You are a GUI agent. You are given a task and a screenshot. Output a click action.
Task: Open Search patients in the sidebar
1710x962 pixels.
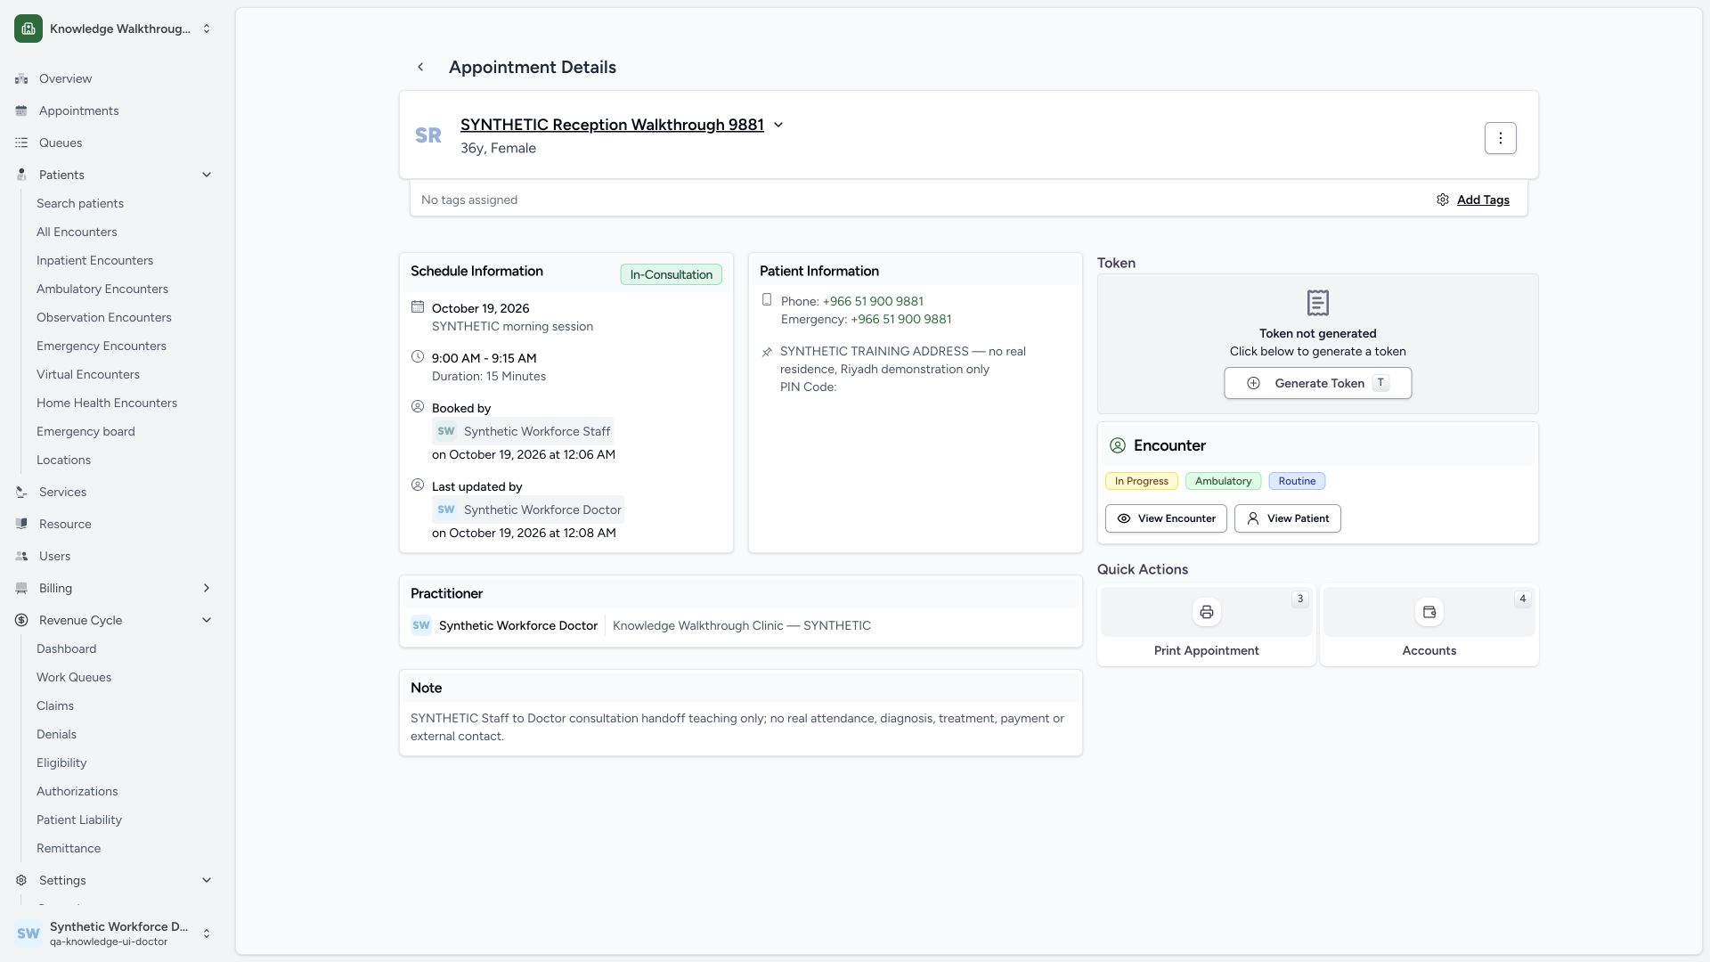pos(80,204)
